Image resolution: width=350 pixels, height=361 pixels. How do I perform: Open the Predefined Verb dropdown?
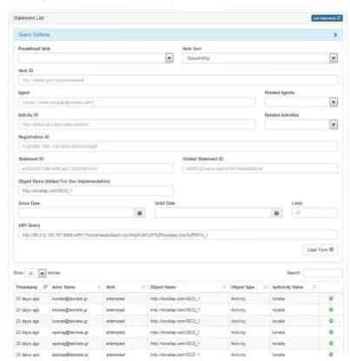(96, 58)
